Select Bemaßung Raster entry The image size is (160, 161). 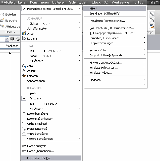[x=51, y=93]
